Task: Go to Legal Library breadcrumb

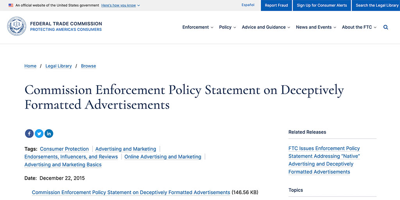Action: click(59, 66)
